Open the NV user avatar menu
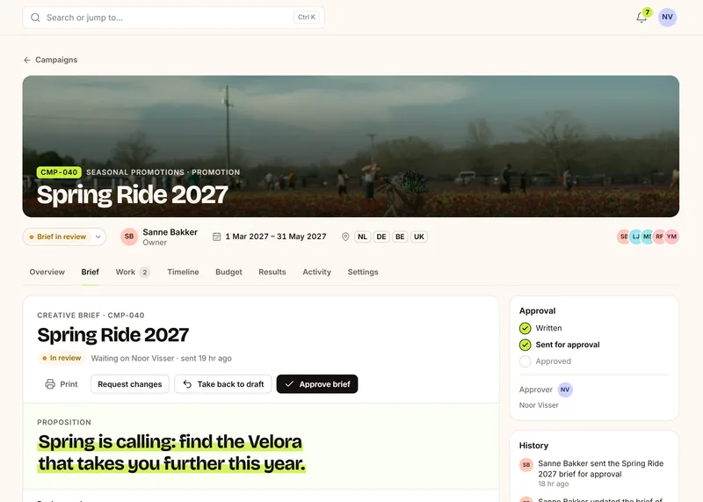Viewport: 703px width, 502px height. coord(667,17)
